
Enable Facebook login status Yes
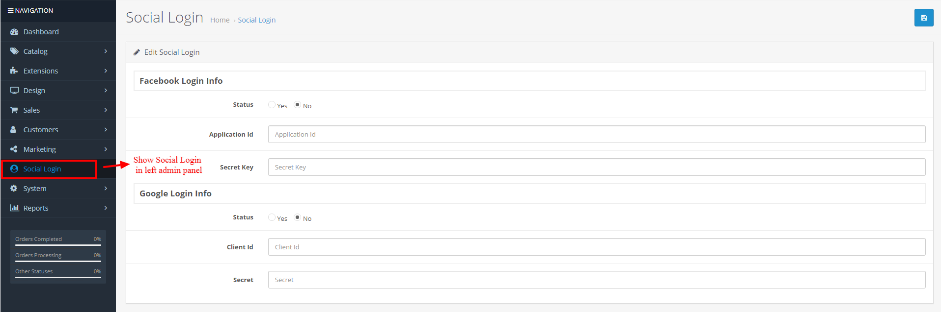(272, 105)
